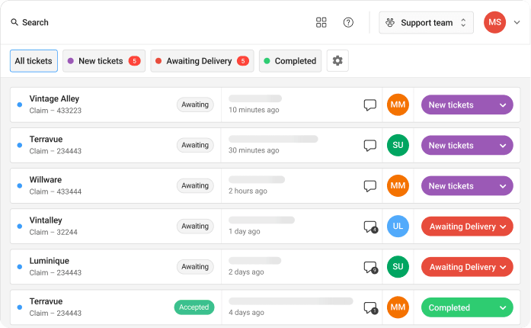Viewport: 531px width, 328px height.
Task: Select Claim – 433444 text
Action: 55,191
